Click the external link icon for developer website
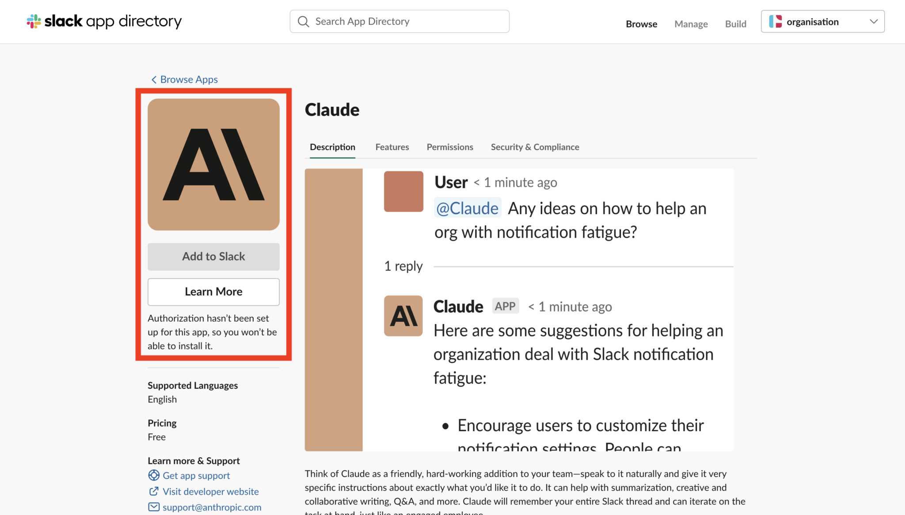The height and width of the screenshot is (515, 905). pyautogui.click(x=154, y=491)
